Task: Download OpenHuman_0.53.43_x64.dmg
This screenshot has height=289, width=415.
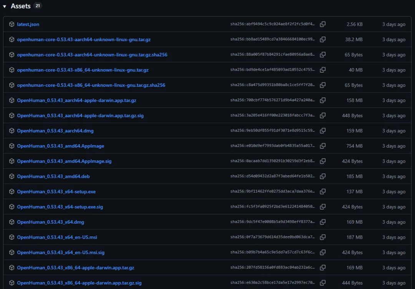Action: (50, 222)
